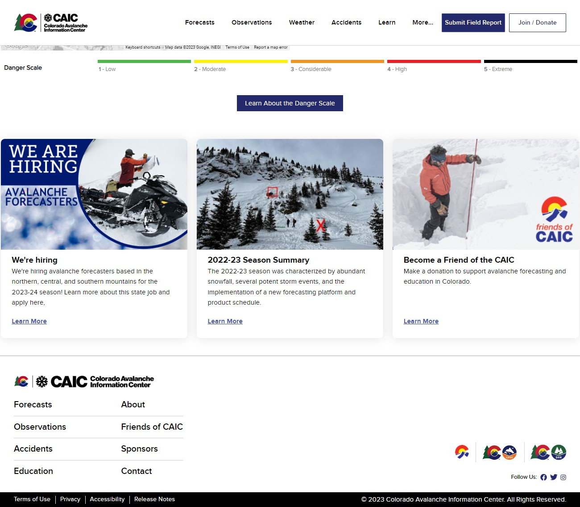Click the CDOT partner logo in footer

(x=500, y=452)
